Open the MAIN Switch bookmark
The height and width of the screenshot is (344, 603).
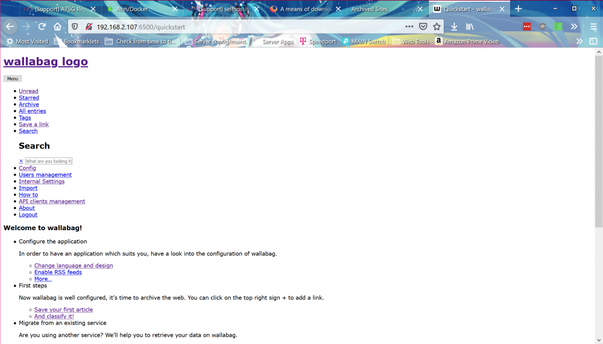(364, 41)
